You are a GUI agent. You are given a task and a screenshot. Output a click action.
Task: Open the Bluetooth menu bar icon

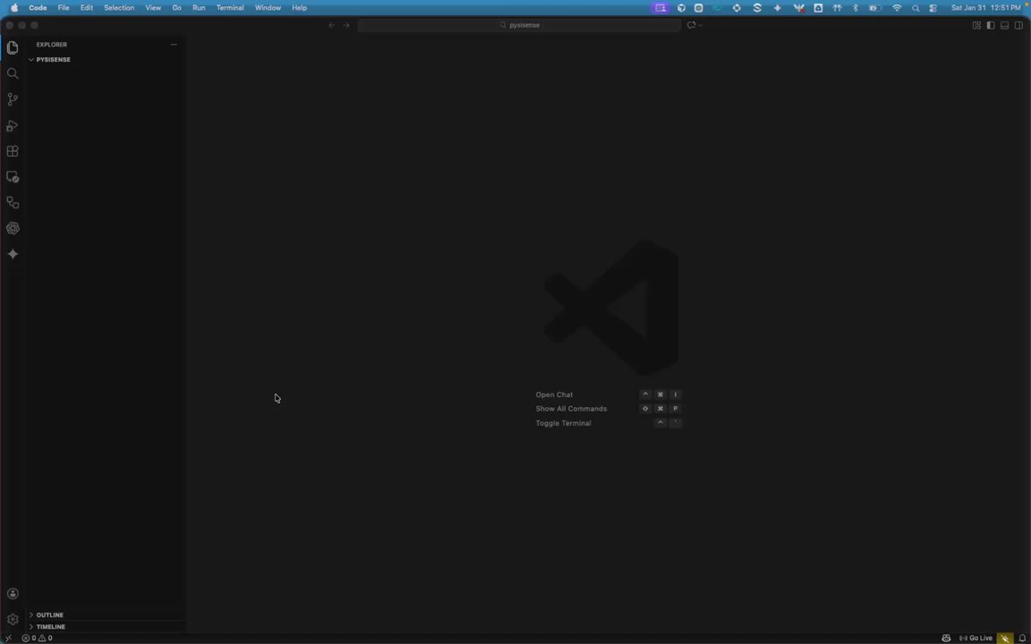tap(856, 8)
